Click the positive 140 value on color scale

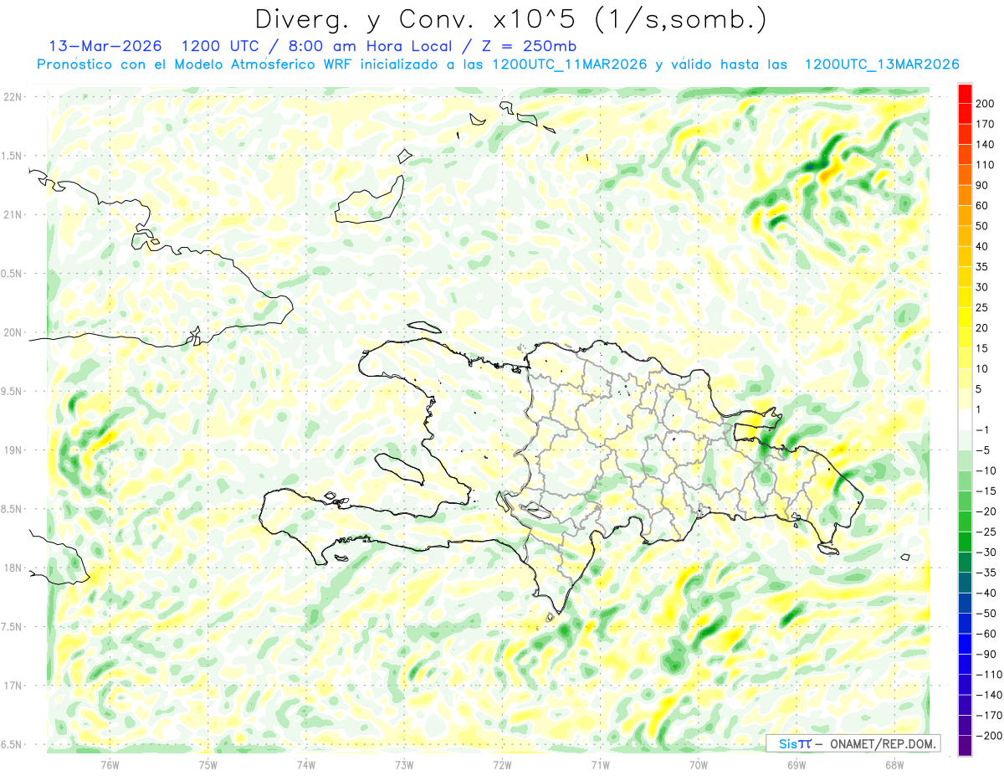click(985, 145)
